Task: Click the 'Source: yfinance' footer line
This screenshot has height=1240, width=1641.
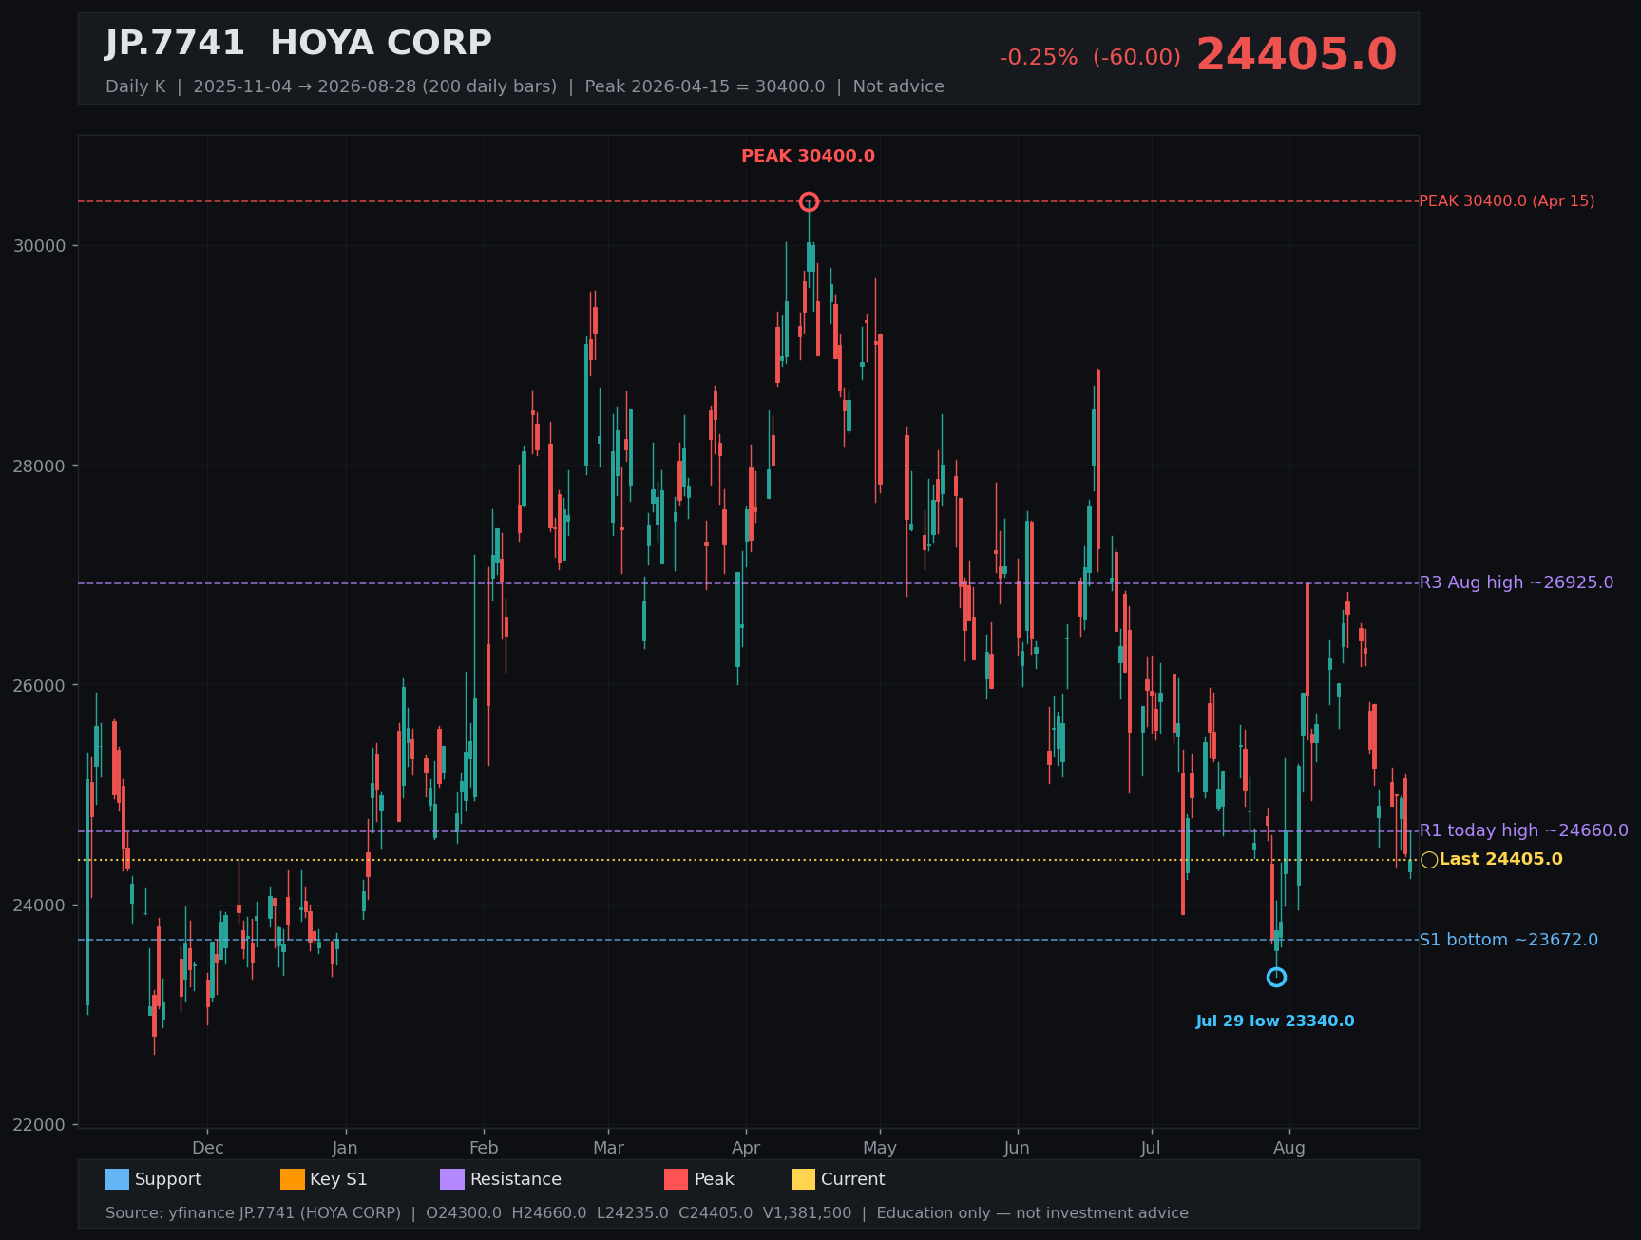Action: coord(647,1213)
